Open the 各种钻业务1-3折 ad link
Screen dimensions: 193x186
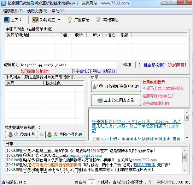point(136,126)
